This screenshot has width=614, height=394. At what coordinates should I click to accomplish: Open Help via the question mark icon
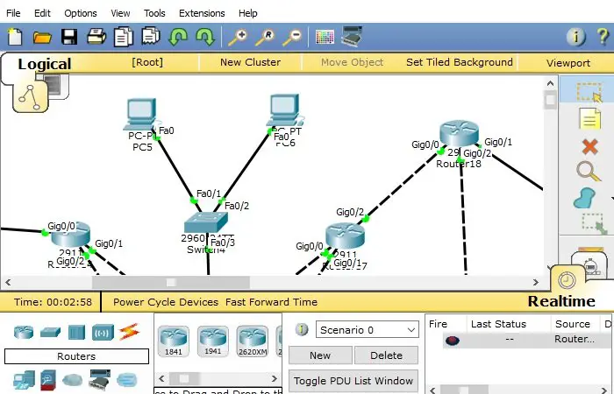(x=603, y=37)
